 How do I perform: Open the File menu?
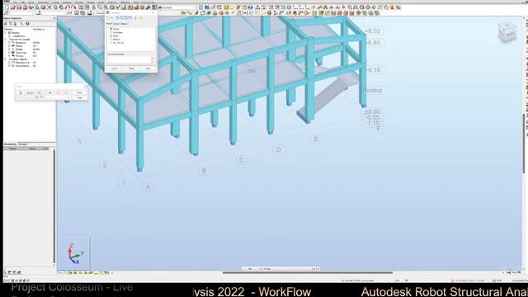click(x=15, y=2)
